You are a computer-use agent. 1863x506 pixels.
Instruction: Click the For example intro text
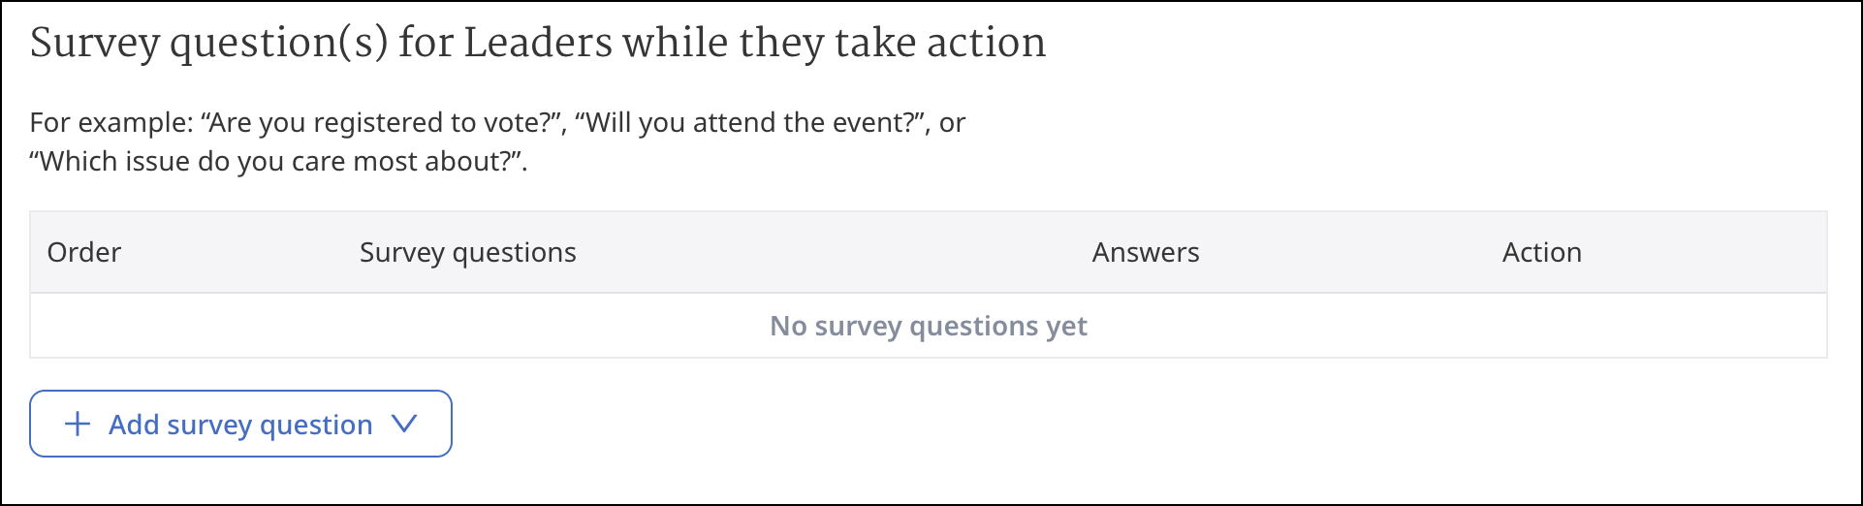[111, 123]
